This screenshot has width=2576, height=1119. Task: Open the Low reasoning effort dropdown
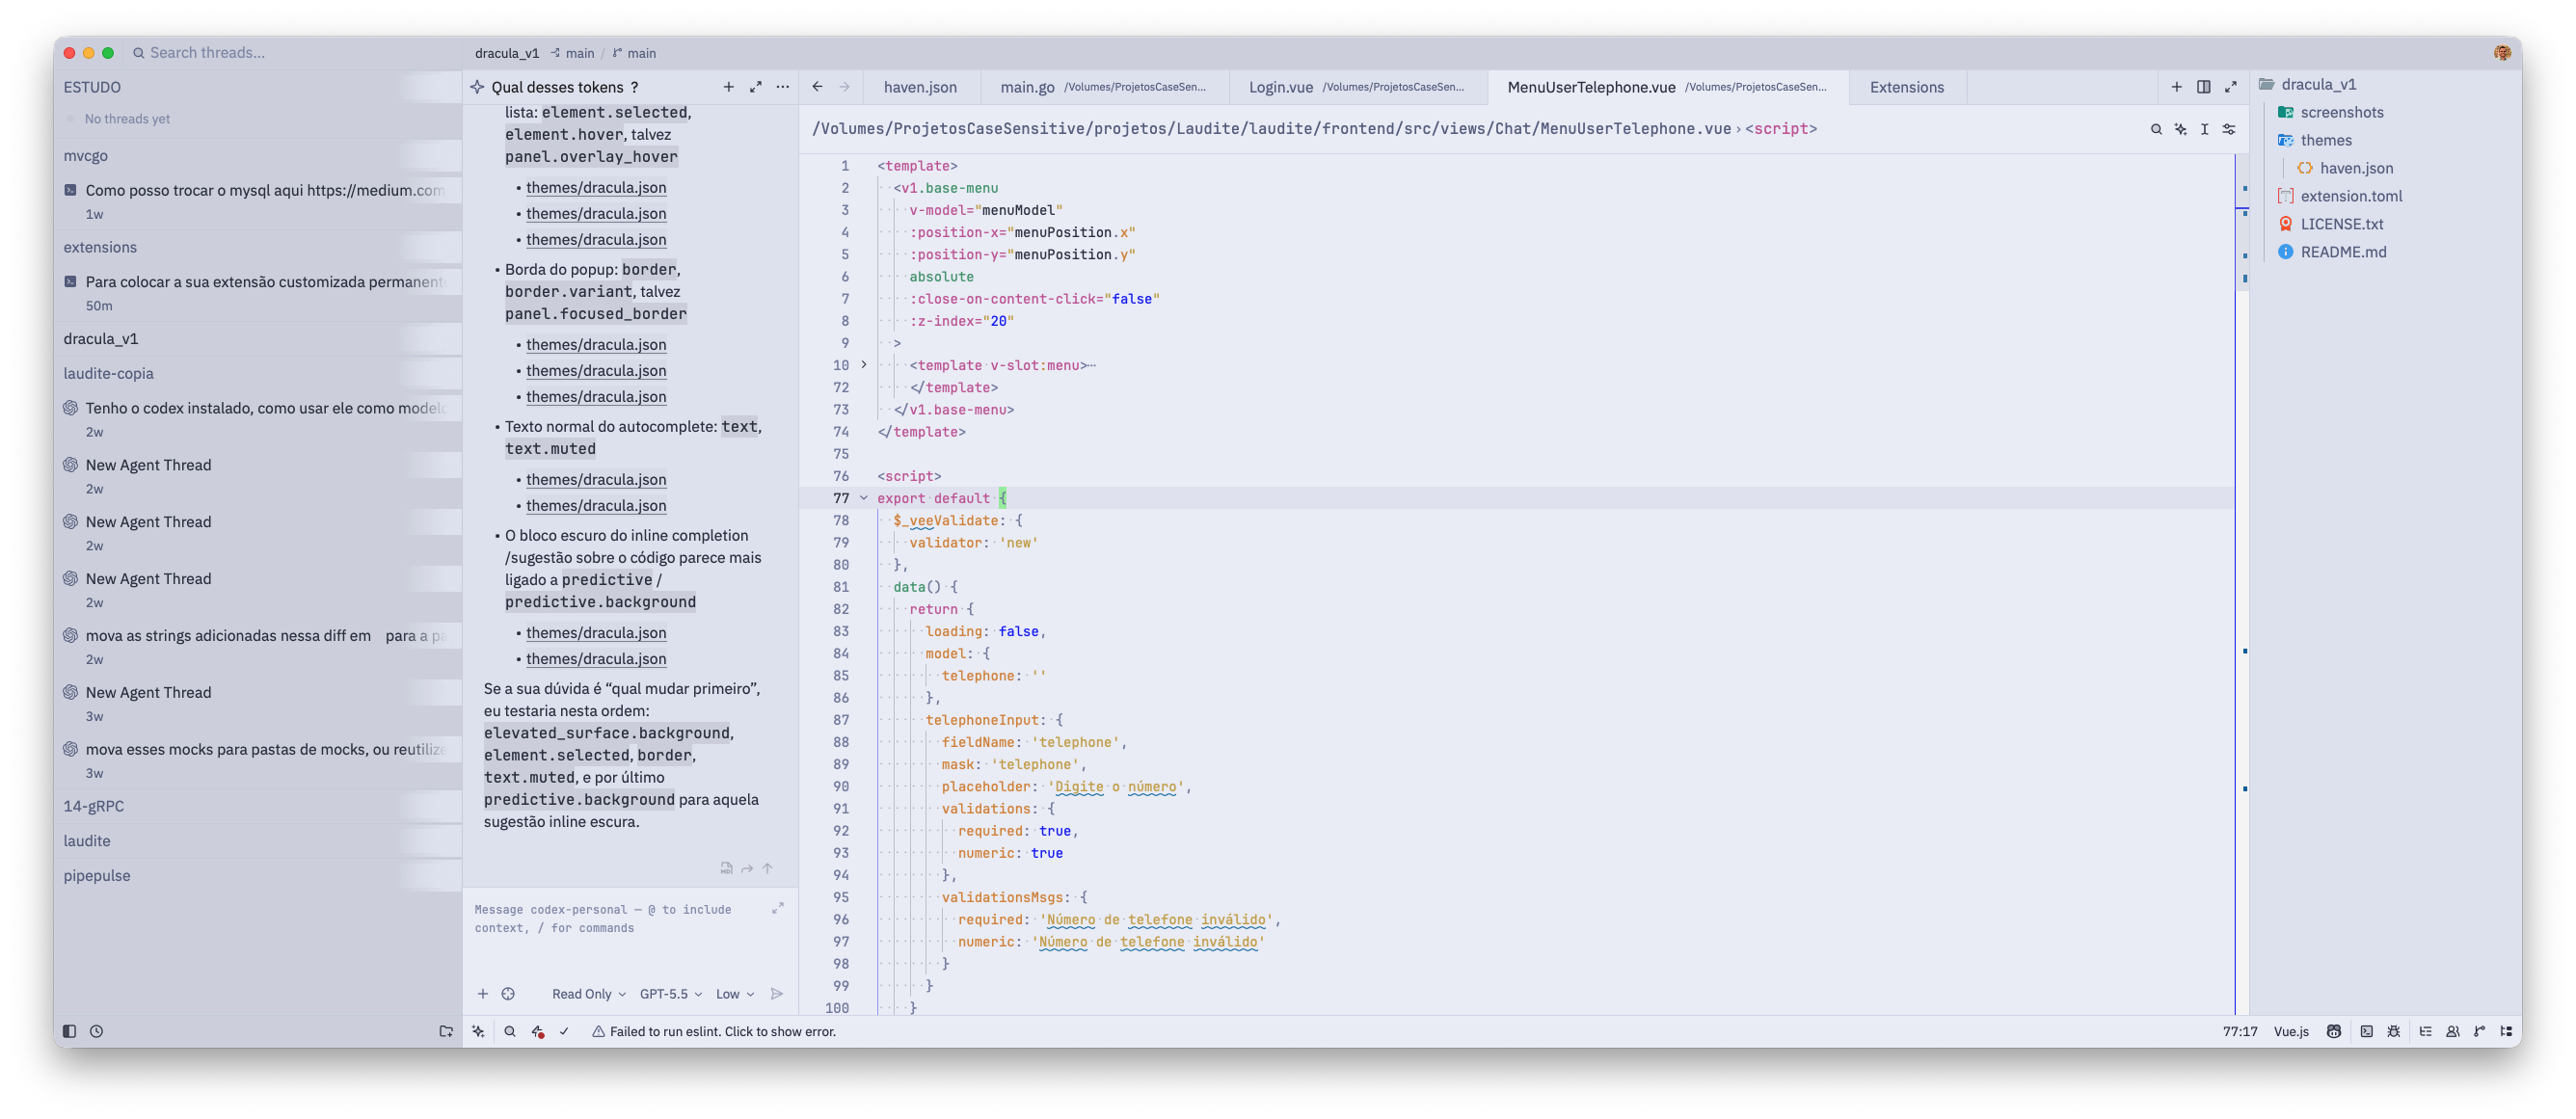click(734, 993)
